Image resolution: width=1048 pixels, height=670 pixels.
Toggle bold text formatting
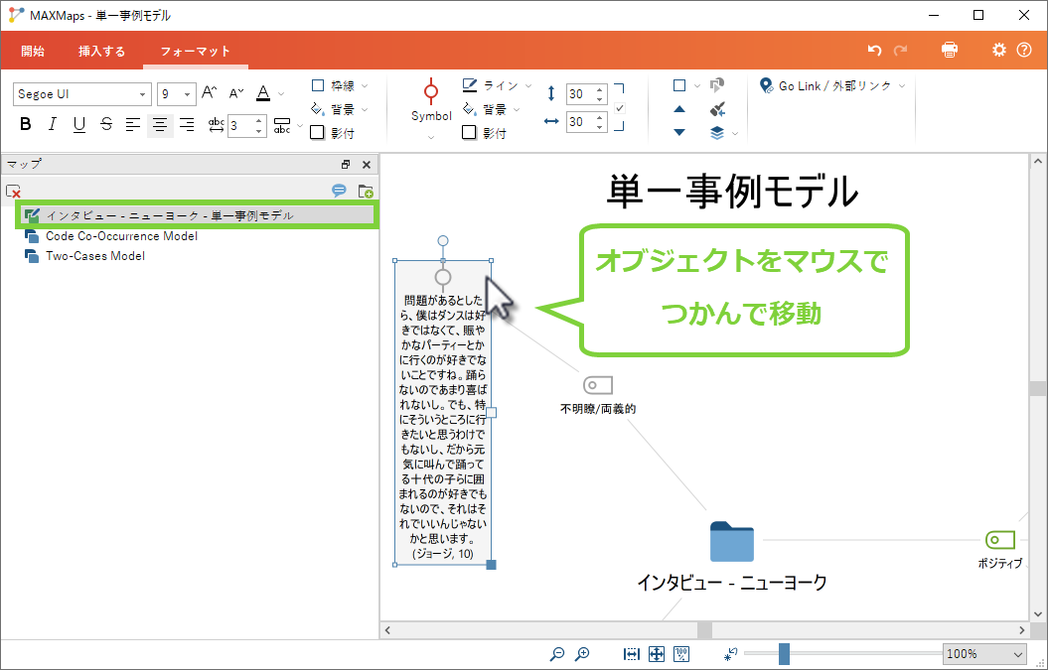point(26,124)
